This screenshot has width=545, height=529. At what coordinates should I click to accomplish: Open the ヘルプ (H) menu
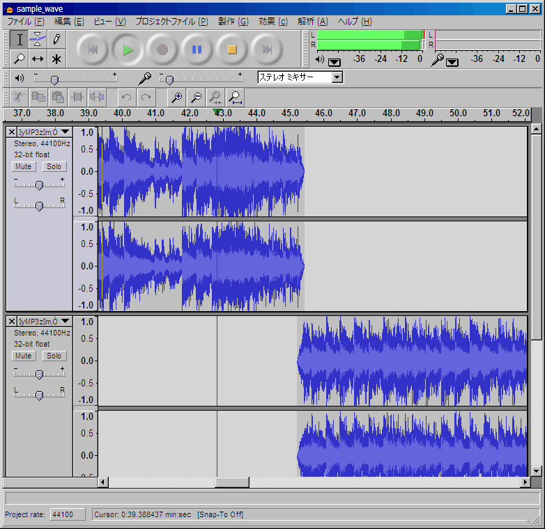click(x=355, y=22)
